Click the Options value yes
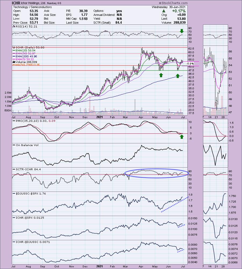Image resolution: width=242 pixels, height=269 pixels. (x=119, y=11)
